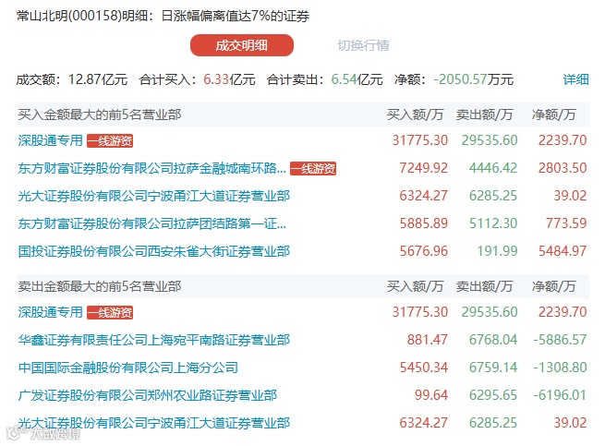Open 华鑫证券上海宛平南路证券营业部 link
The width and height of the screenshot is (605, 446).
click(154, 340)
